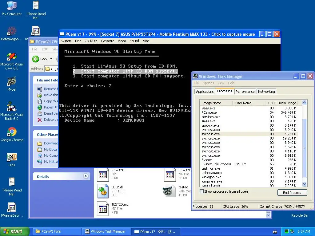The height and width of the screenshot is (236, 315).
Task: Select the Processes tab
Action: (x=225, y=91)
